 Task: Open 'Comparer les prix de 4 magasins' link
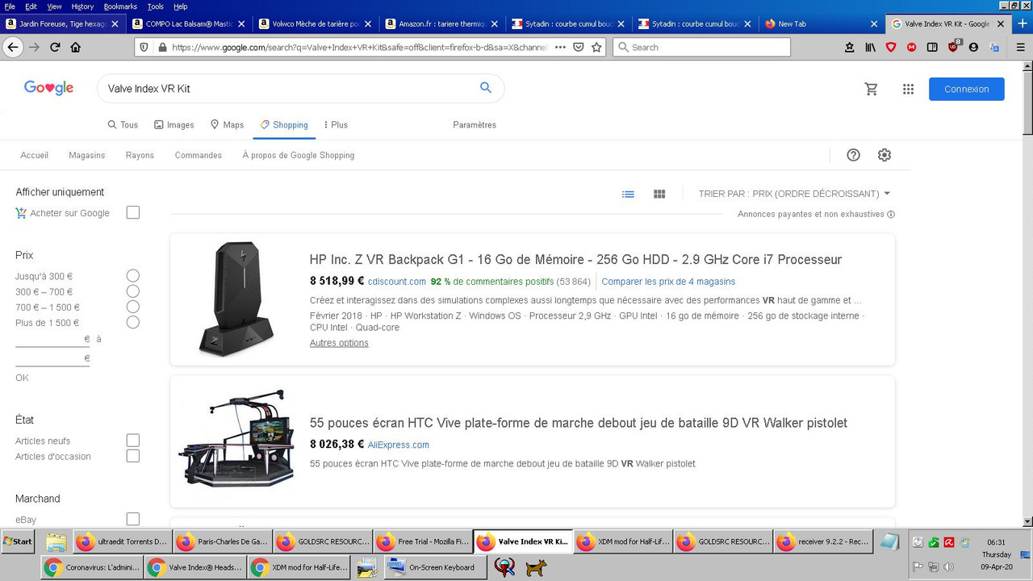(668, 282)
